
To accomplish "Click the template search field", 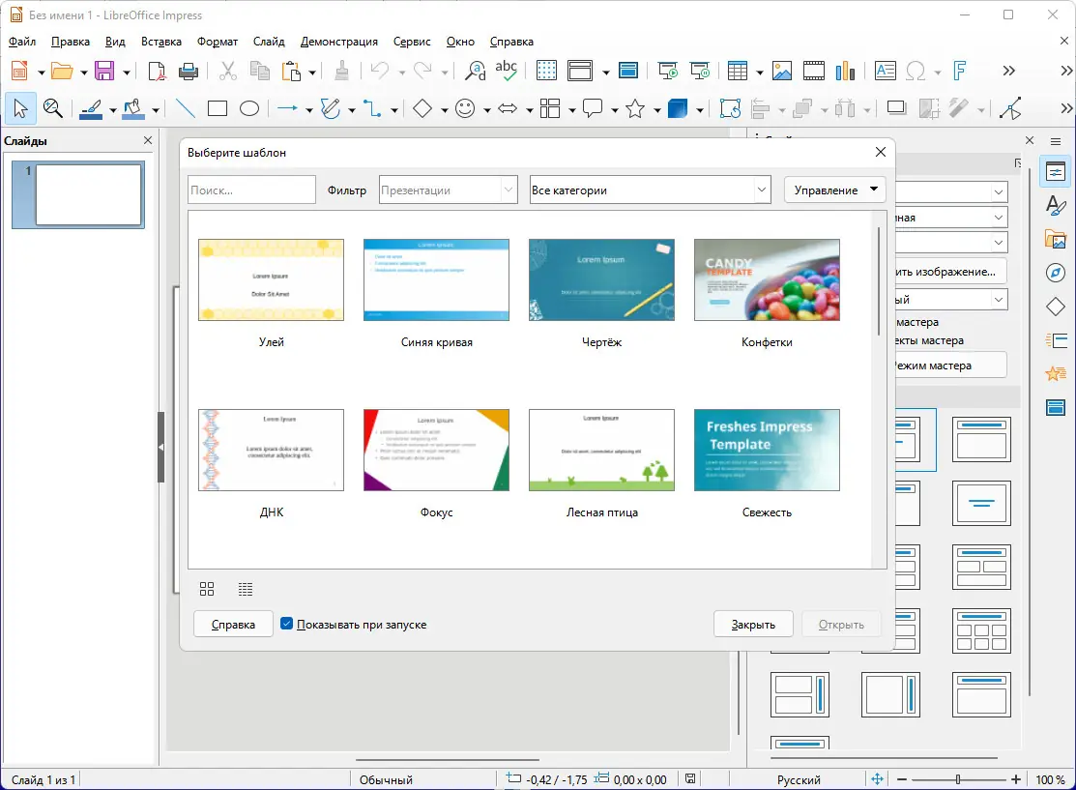I will 251,190.
